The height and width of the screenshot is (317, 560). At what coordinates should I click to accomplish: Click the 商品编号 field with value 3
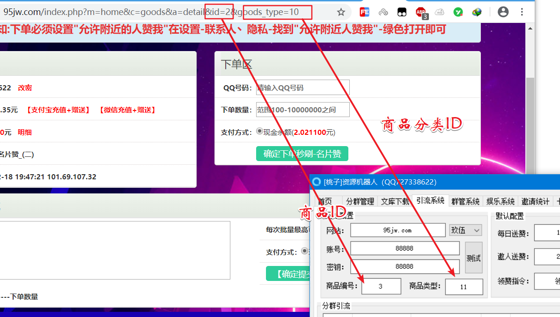(381, 286)
